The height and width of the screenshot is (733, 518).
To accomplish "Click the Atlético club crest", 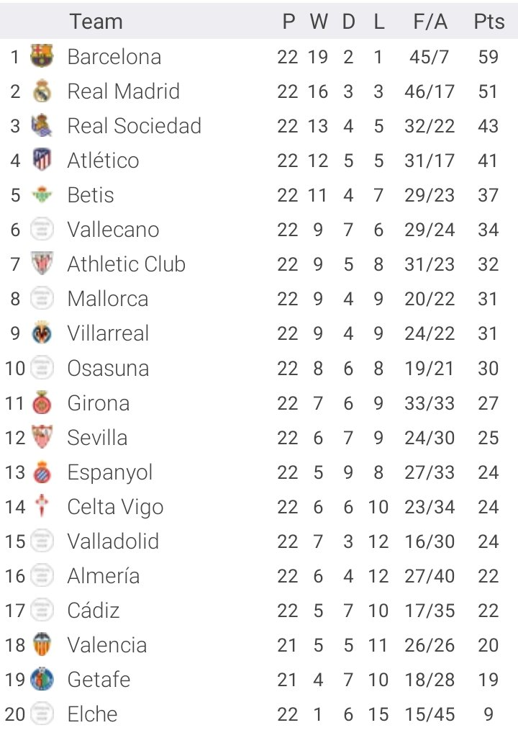I will tap(42, 160).
